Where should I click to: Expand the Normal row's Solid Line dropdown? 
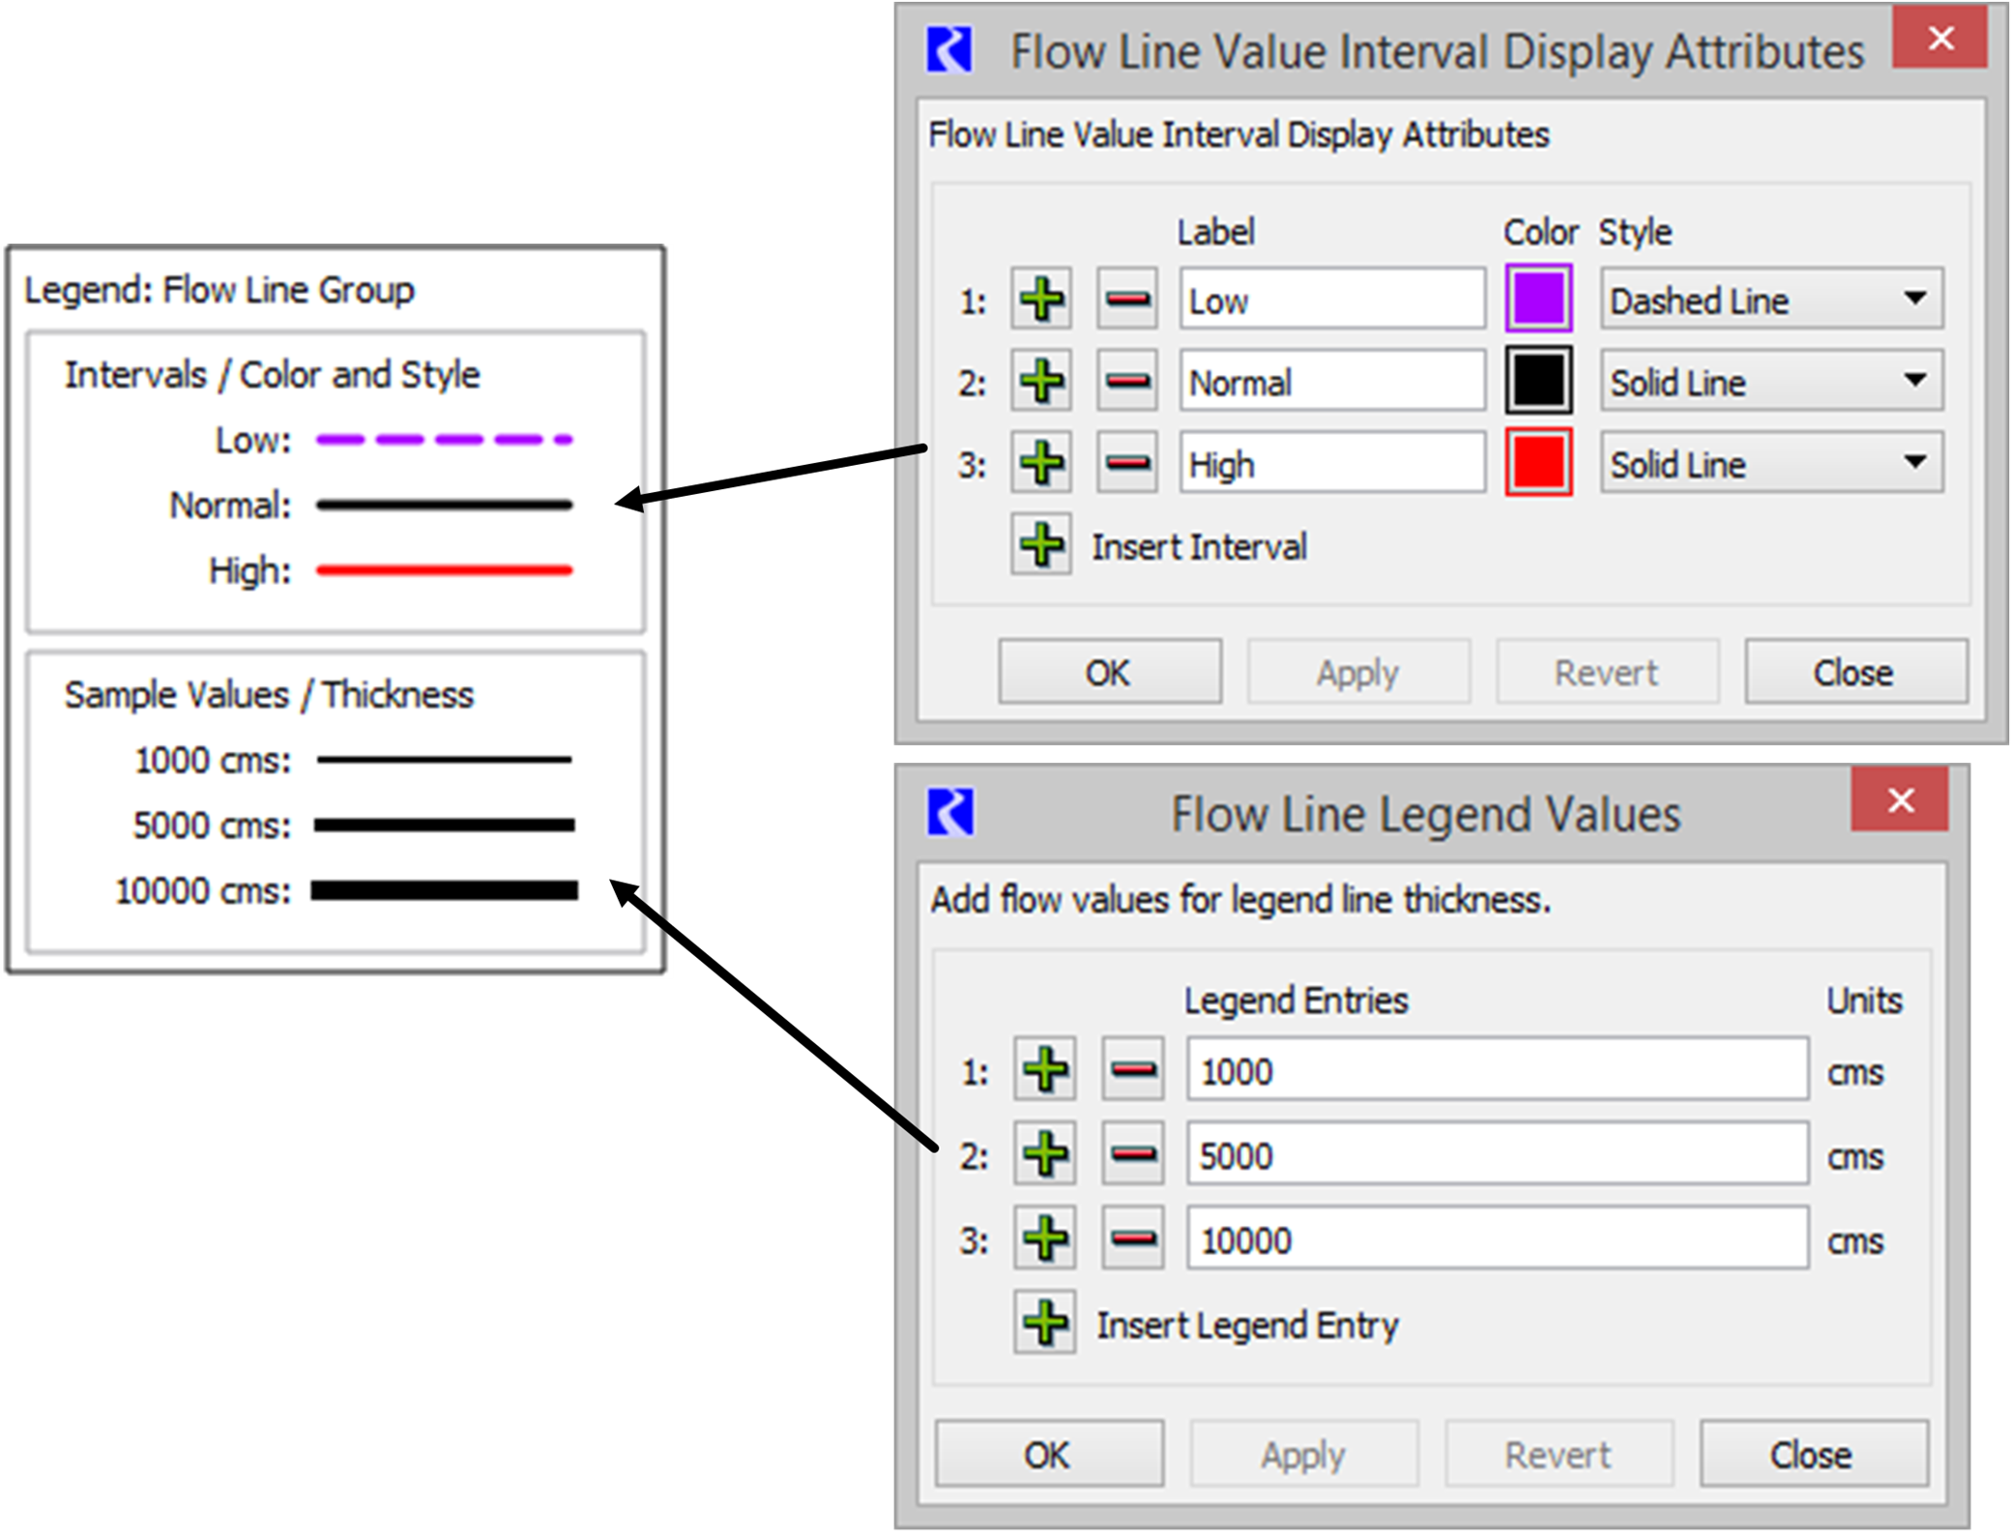coord(1770,382)
